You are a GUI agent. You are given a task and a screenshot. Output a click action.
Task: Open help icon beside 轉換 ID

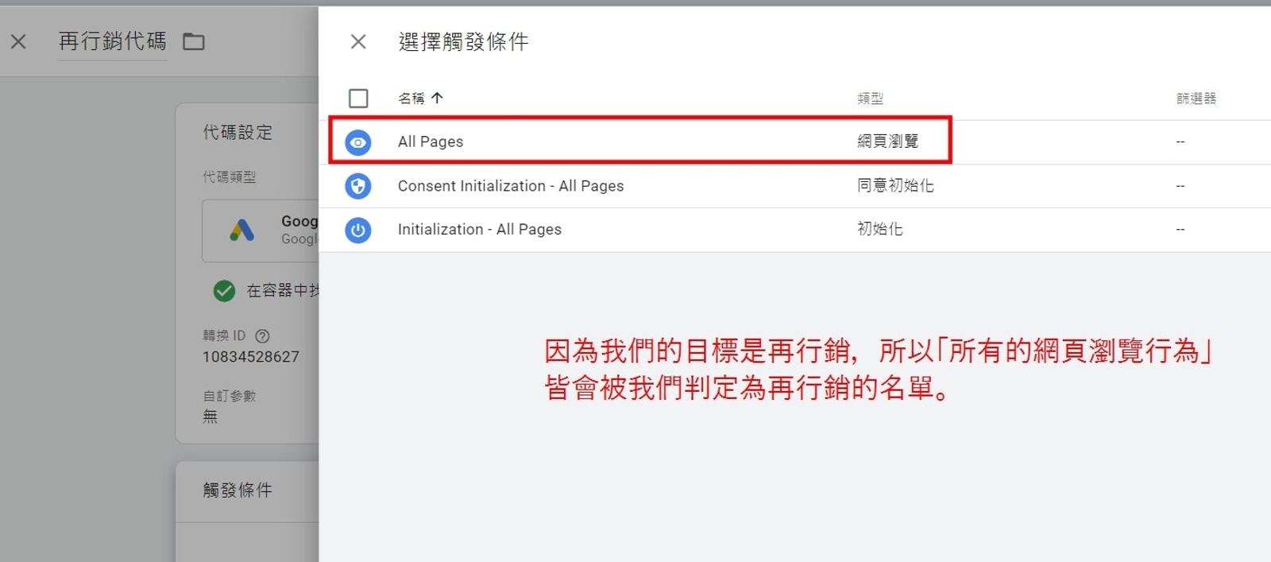coord(262,336)
